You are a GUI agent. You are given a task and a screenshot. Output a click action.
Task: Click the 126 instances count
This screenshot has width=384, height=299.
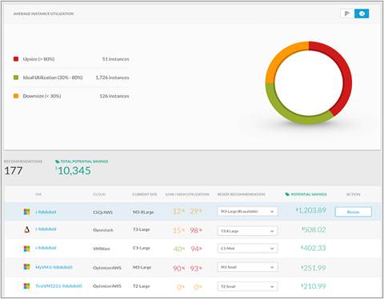[114, 96]
